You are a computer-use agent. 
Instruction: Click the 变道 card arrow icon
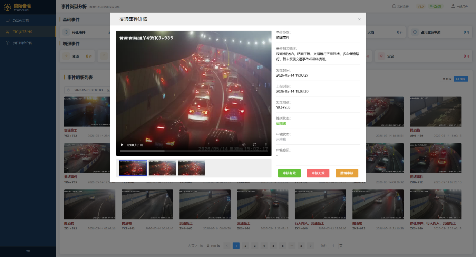[66, 56]
